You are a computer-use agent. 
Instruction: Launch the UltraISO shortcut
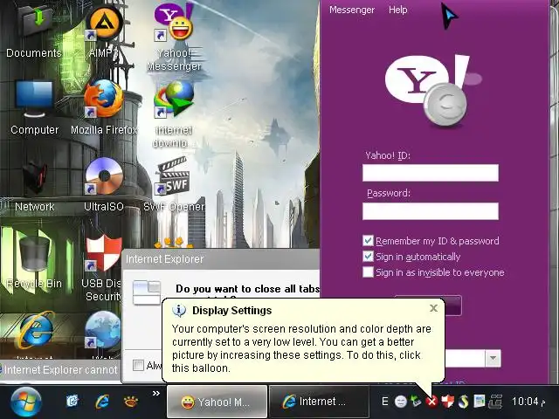pos(104,185)
